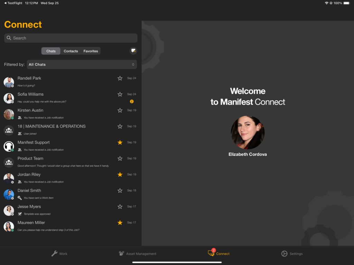Tap the 'Template was approved' preview text
The height and width of the screenshot is (265, 354).
37,214
